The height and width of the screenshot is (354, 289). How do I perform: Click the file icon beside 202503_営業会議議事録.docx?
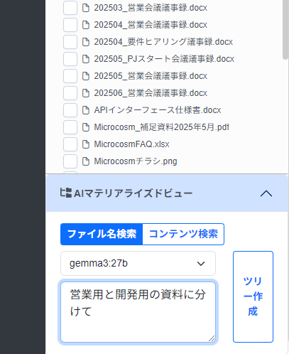[85, 8]
